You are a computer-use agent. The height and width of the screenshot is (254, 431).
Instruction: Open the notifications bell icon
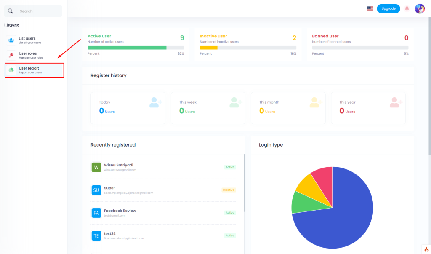coord(407,8)
